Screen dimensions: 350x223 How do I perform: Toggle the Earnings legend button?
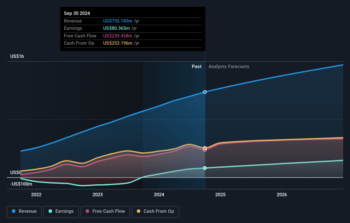pos(61,212)
